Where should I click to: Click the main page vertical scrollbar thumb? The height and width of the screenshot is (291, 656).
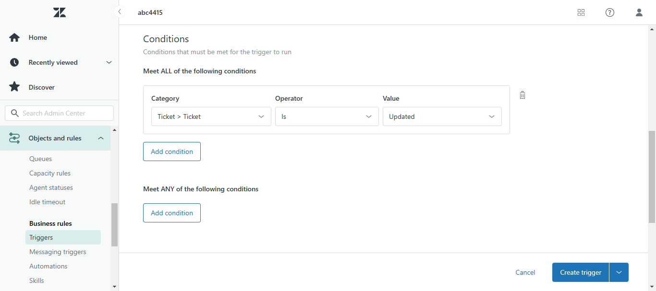click(652, 177)
